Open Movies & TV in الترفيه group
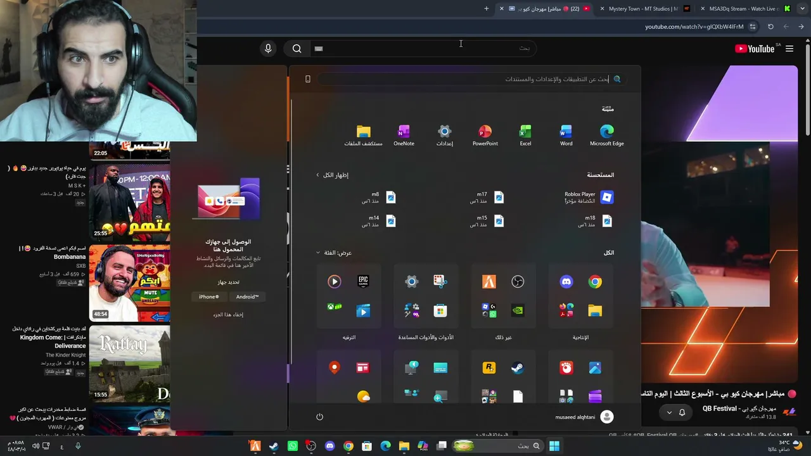Screen dimensions: 811x456 [363, 310]
